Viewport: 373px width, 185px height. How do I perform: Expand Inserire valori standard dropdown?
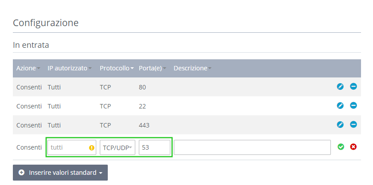(x=60, y=173)
